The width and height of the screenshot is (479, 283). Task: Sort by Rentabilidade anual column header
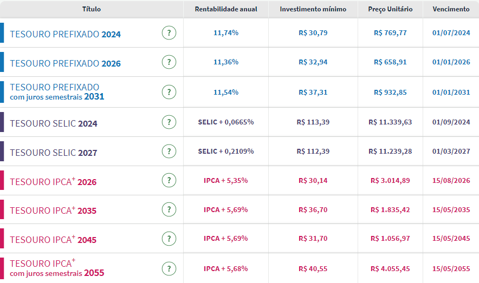click(226, 9)
